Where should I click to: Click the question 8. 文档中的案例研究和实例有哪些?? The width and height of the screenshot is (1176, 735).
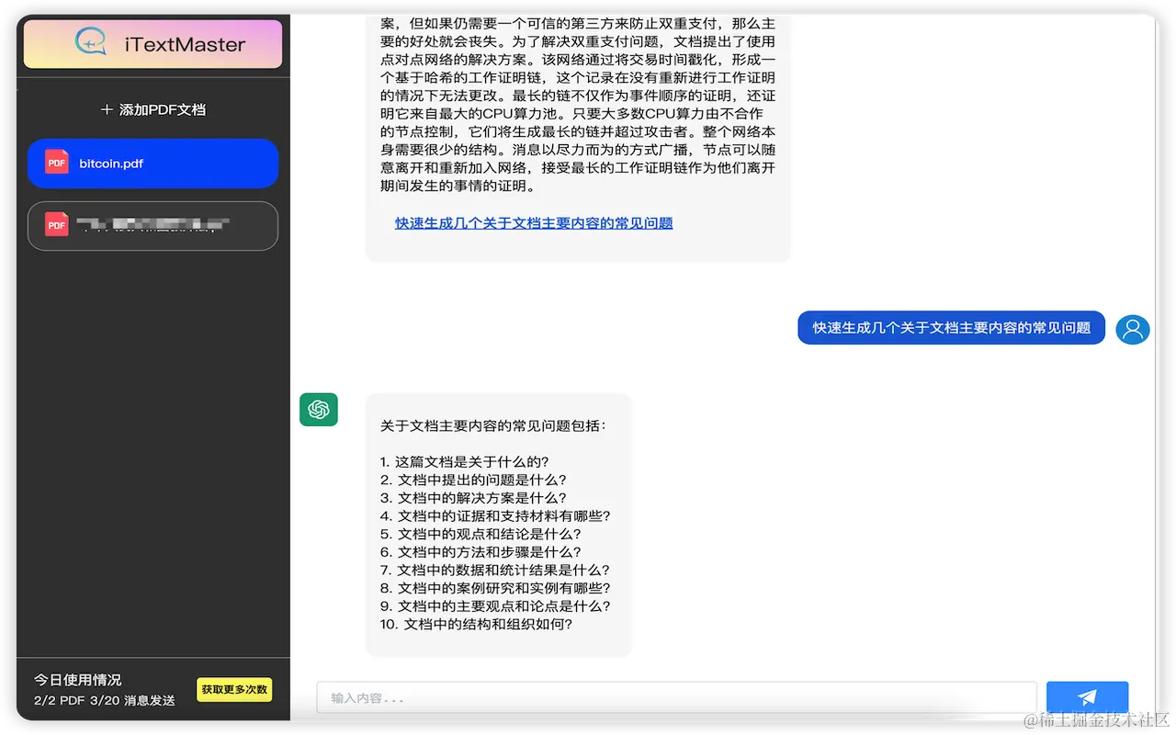(x=495, y=588)
